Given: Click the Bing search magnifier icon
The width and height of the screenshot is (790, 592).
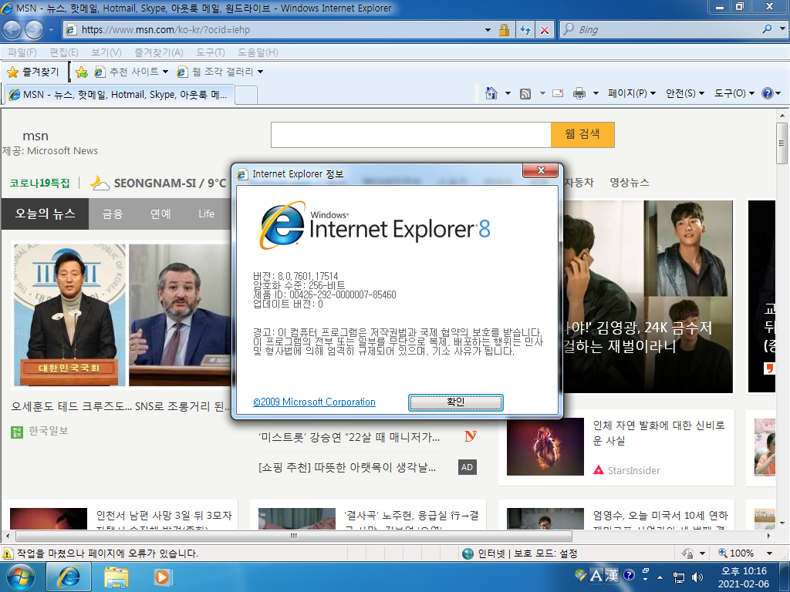Looking at the screenshot, I should pyautogui.click(x=767, y=29).
